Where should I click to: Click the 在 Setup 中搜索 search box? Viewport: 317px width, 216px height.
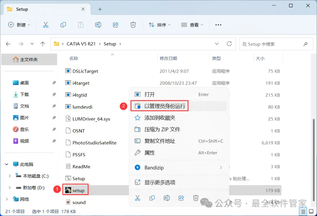click(x=276, y=44)
